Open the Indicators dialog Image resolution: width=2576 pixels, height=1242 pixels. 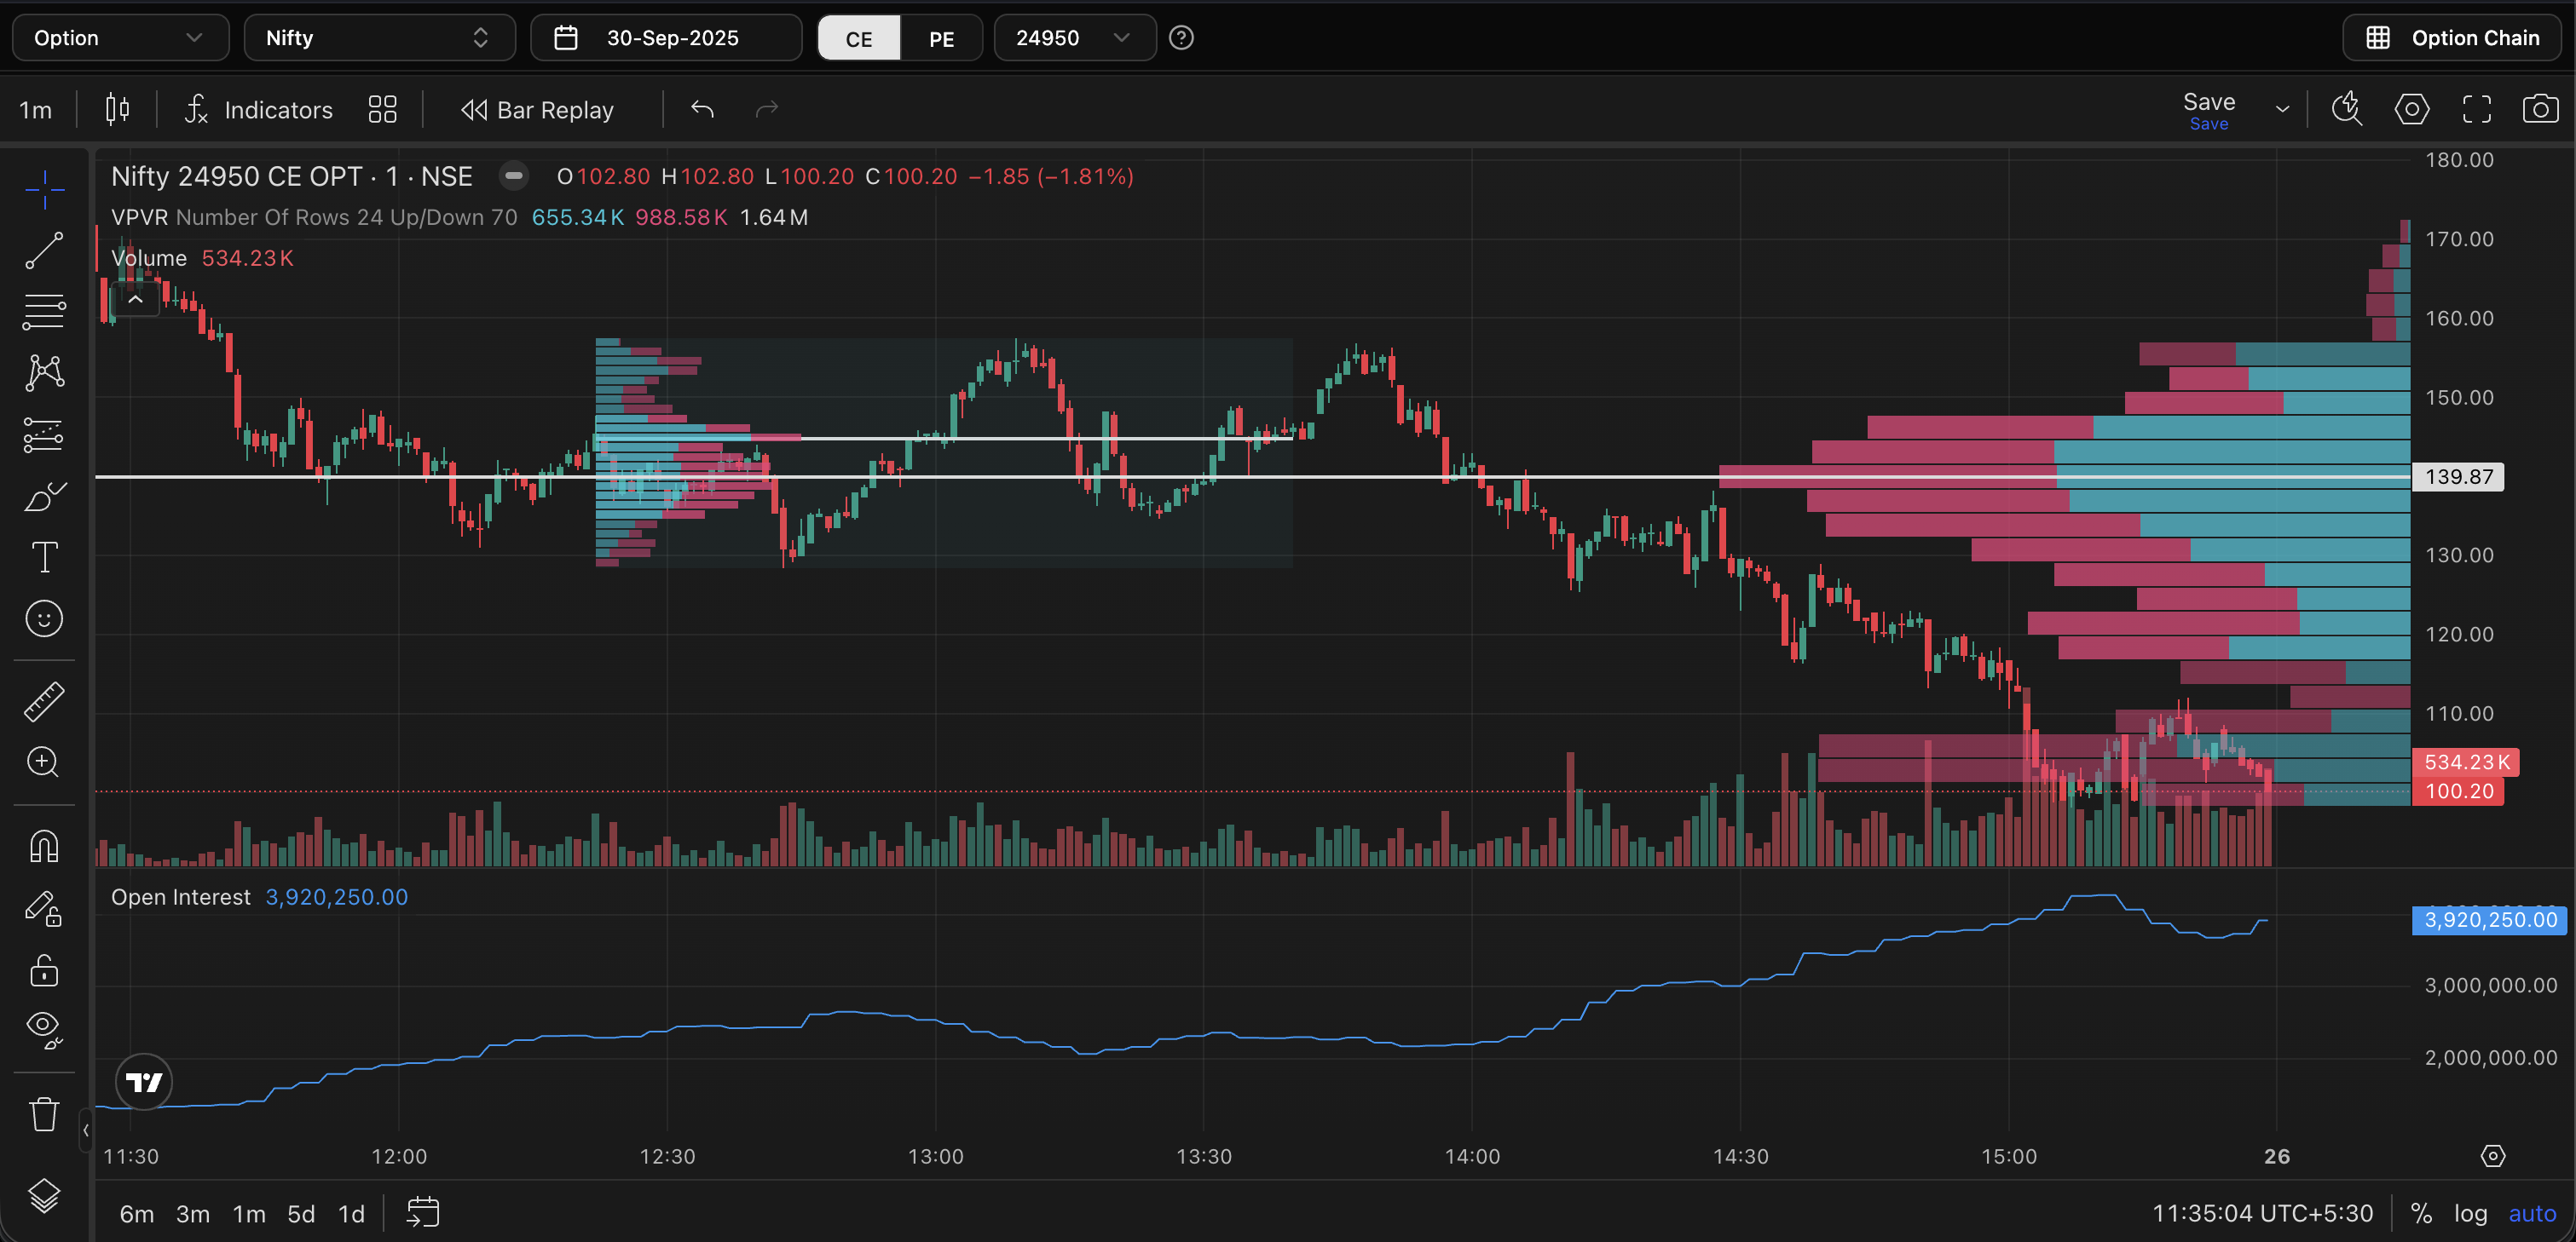point(258,110)
